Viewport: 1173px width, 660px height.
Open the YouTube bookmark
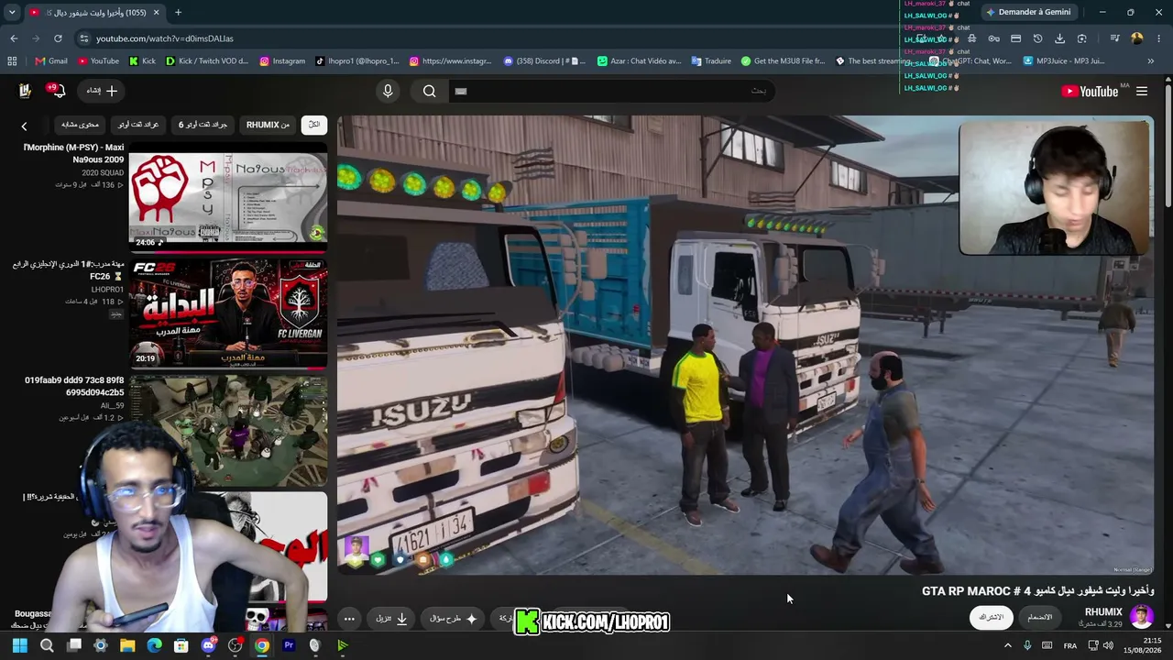coord(98,61)
